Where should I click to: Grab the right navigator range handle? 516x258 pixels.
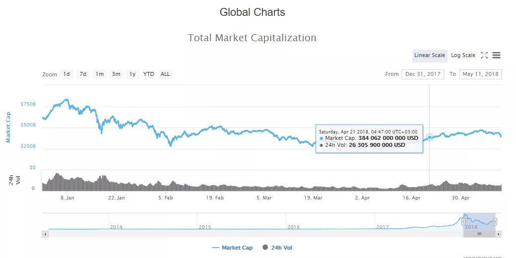click(x=495, y=222)
